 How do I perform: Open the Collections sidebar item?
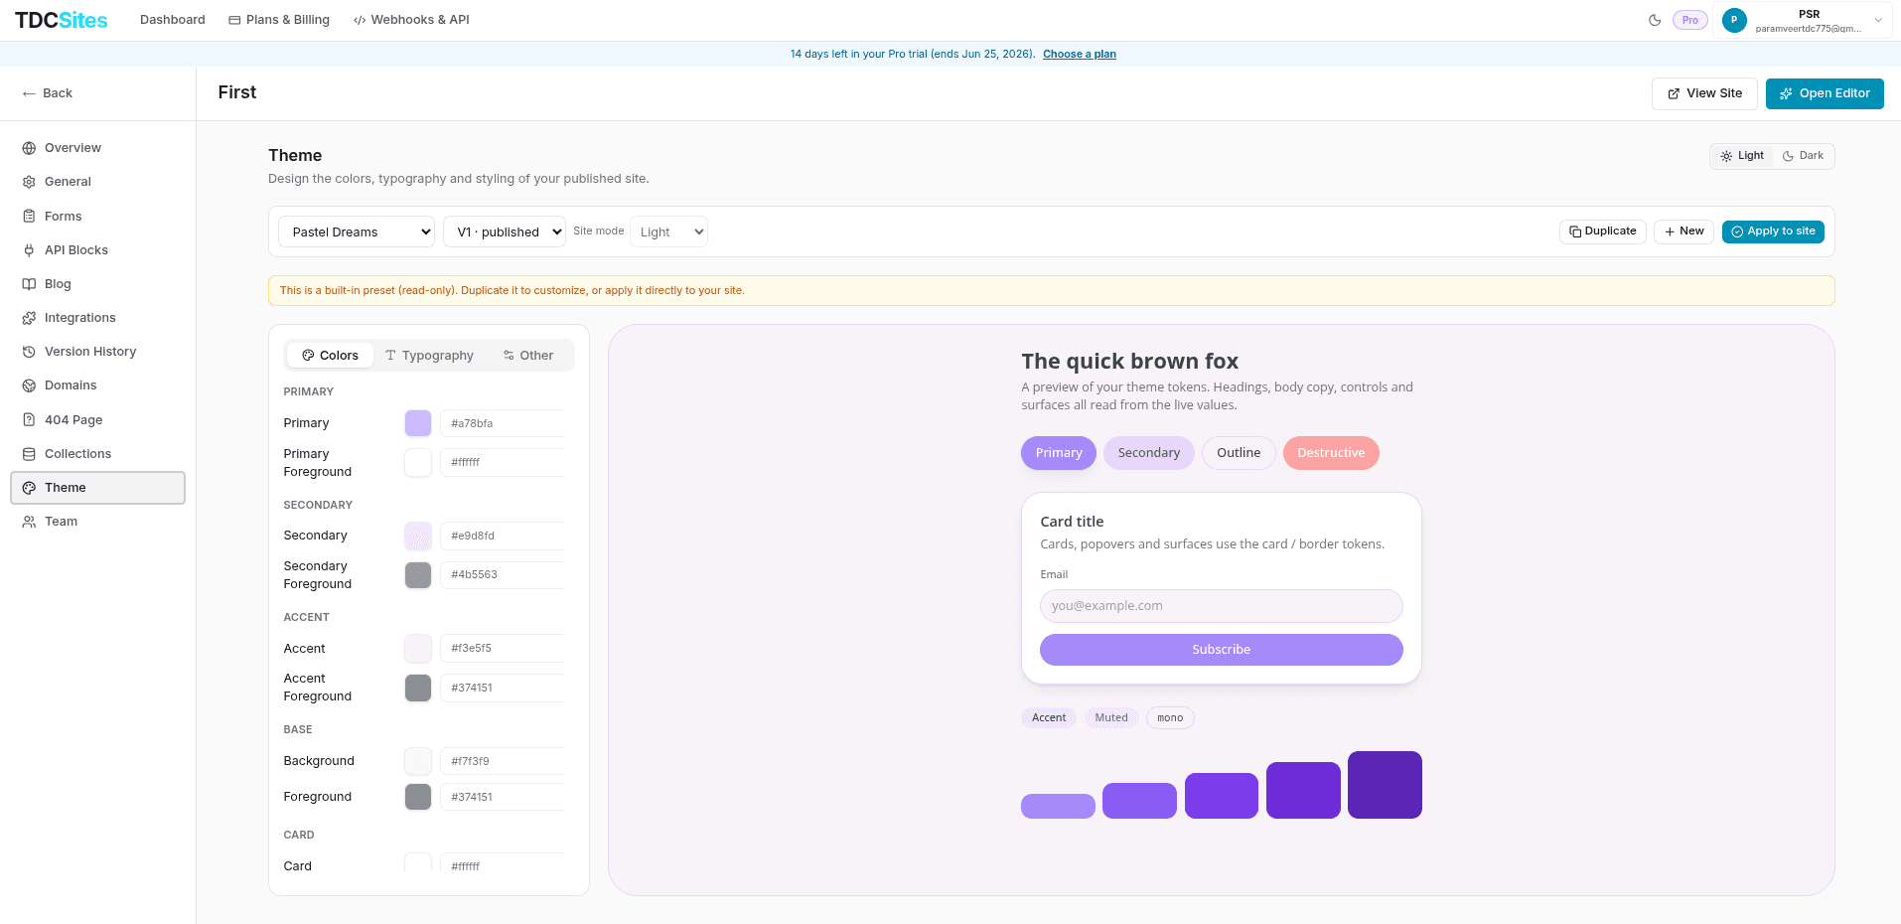(x=97, y=454)
